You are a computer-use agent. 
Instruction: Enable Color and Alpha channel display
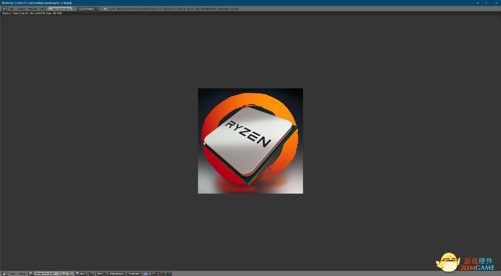tap(146, 274)
